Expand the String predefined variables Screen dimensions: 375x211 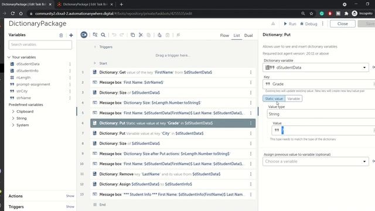click(13, 118)
